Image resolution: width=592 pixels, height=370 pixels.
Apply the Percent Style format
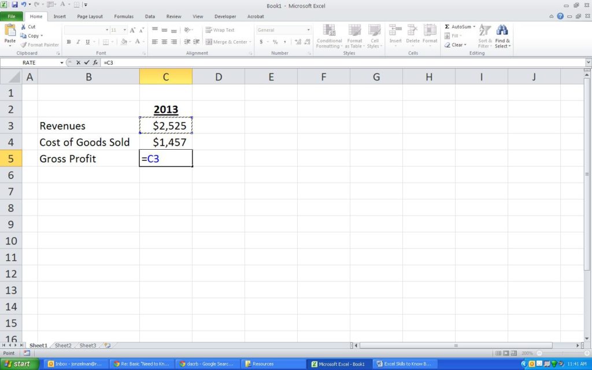point(275,42)
